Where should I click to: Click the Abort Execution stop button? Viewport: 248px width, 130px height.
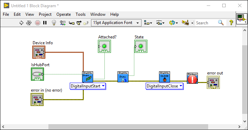[x=37, y=23]
